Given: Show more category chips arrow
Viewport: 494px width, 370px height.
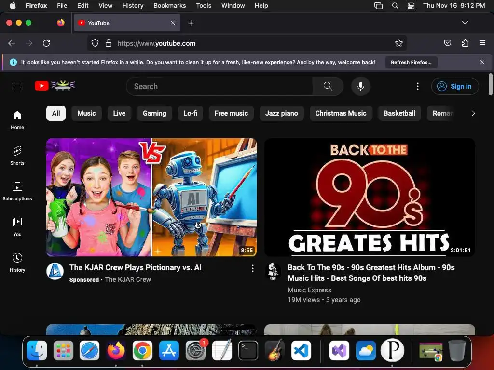Looking at the screenshot, I should click(473, 113).
